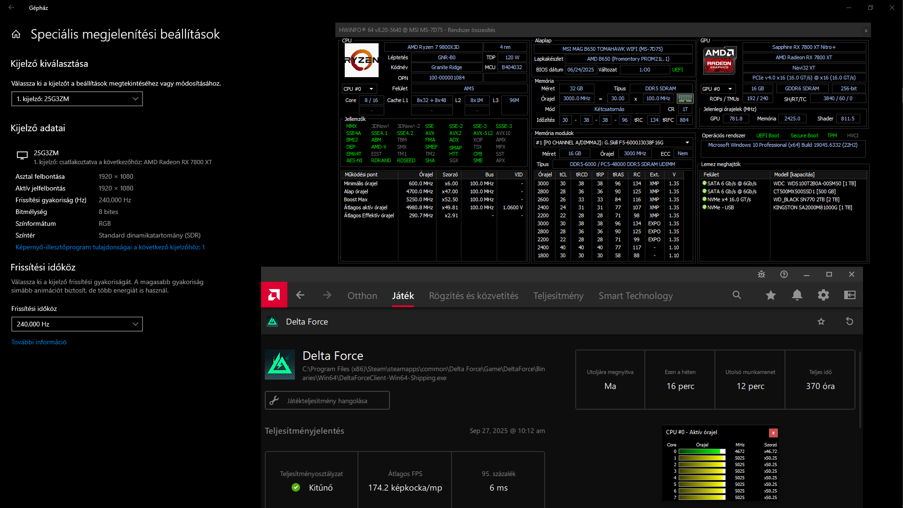Switch to the Teljesítmény tab
903x508 pixels.
558,296
